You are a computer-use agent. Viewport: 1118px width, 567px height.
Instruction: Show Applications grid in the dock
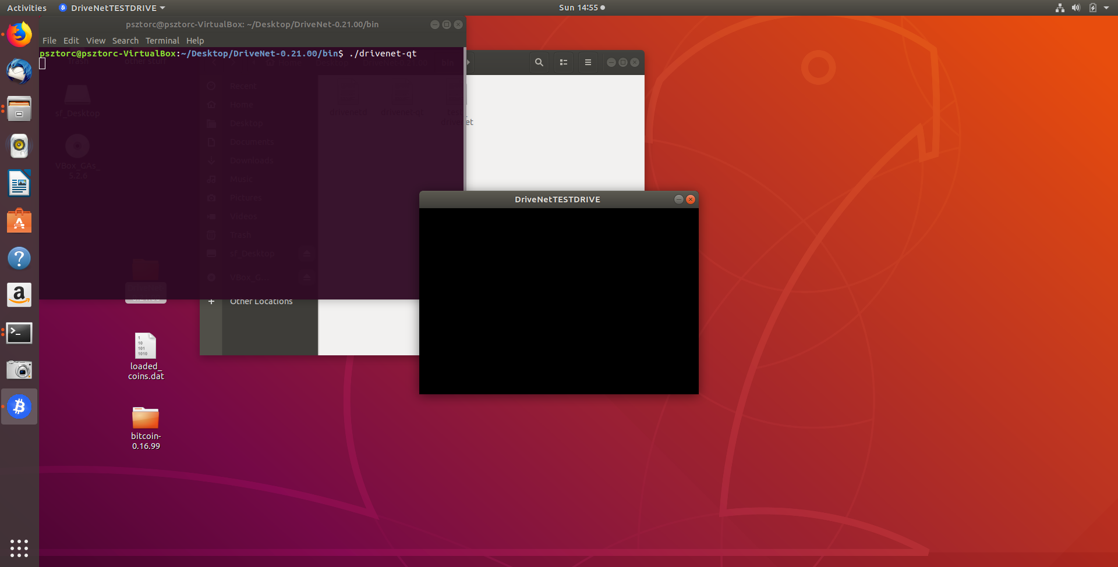pos(19,548)
